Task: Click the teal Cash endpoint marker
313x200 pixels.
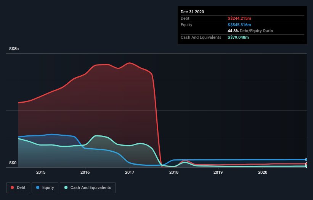Action: (x=307, y=166)
